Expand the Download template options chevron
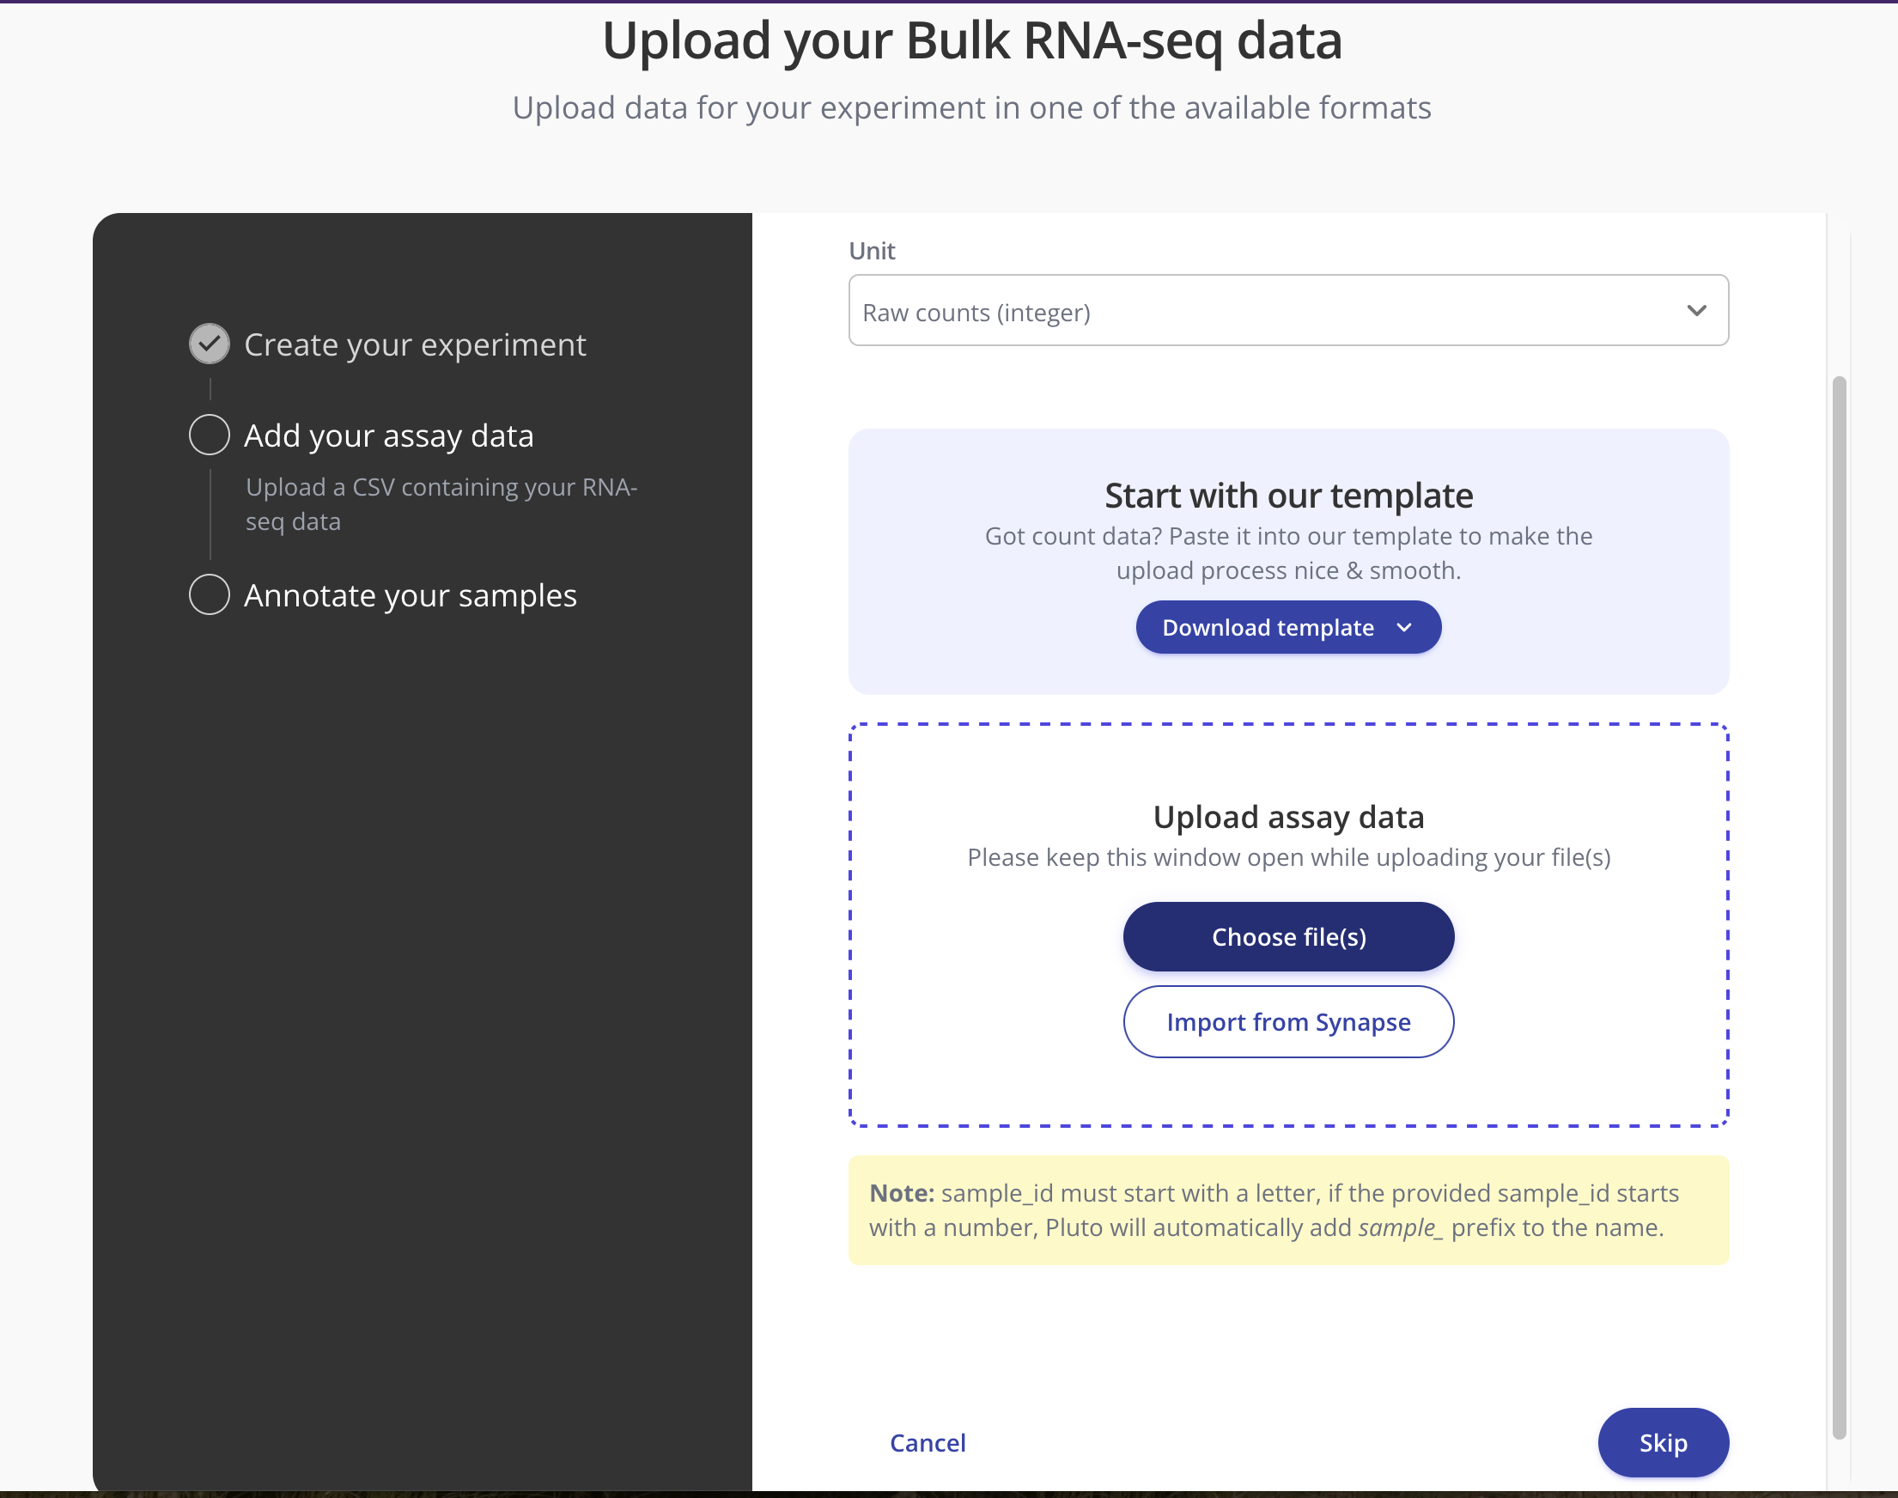Screen dimensions: 1898x1498 click(1403, 627)
